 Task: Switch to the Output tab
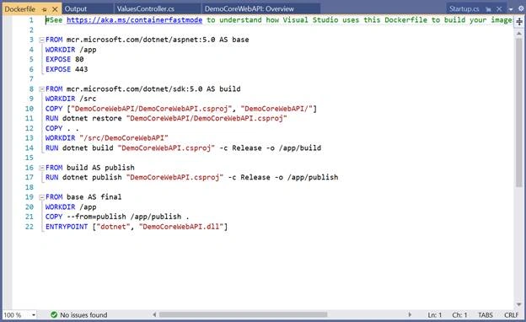pyautogui.click(x=76, y=9)
